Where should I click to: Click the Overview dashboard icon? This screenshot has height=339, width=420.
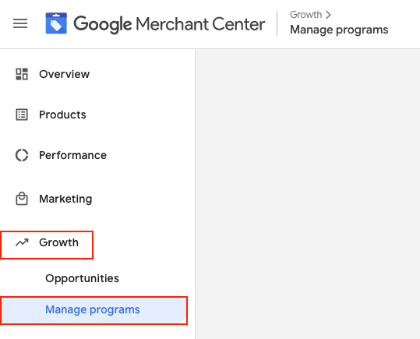tap(22, 74)
